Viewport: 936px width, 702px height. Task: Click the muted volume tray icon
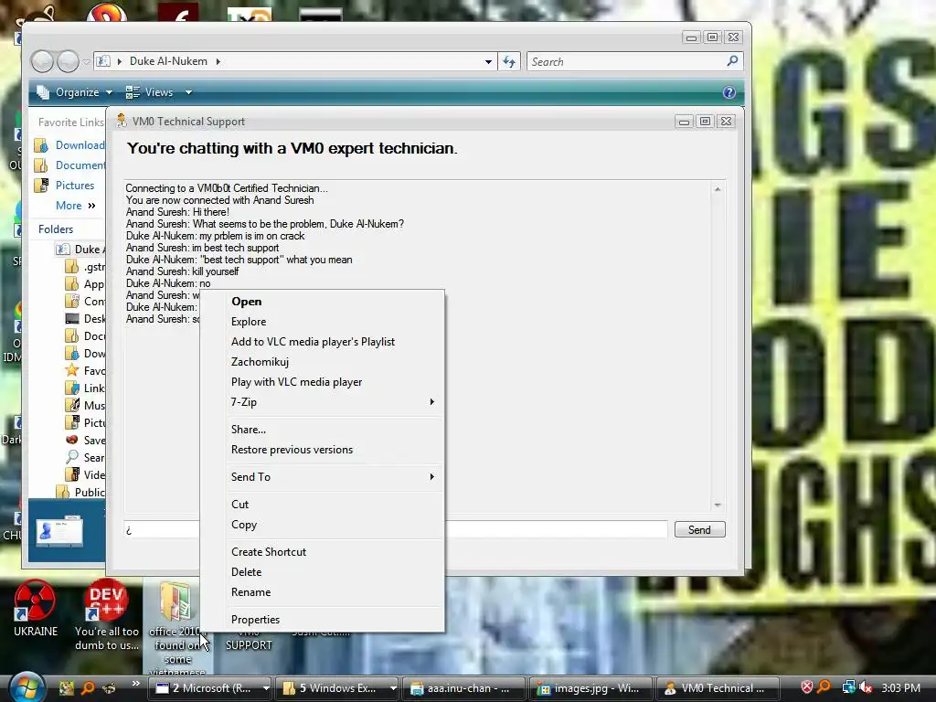click(867, 687)
